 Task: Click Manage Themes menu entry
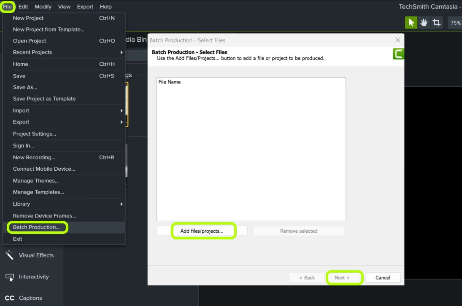(36, 181)
